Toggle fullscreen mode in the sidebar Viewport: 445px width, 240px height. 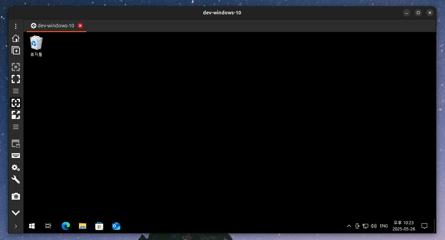16,79
